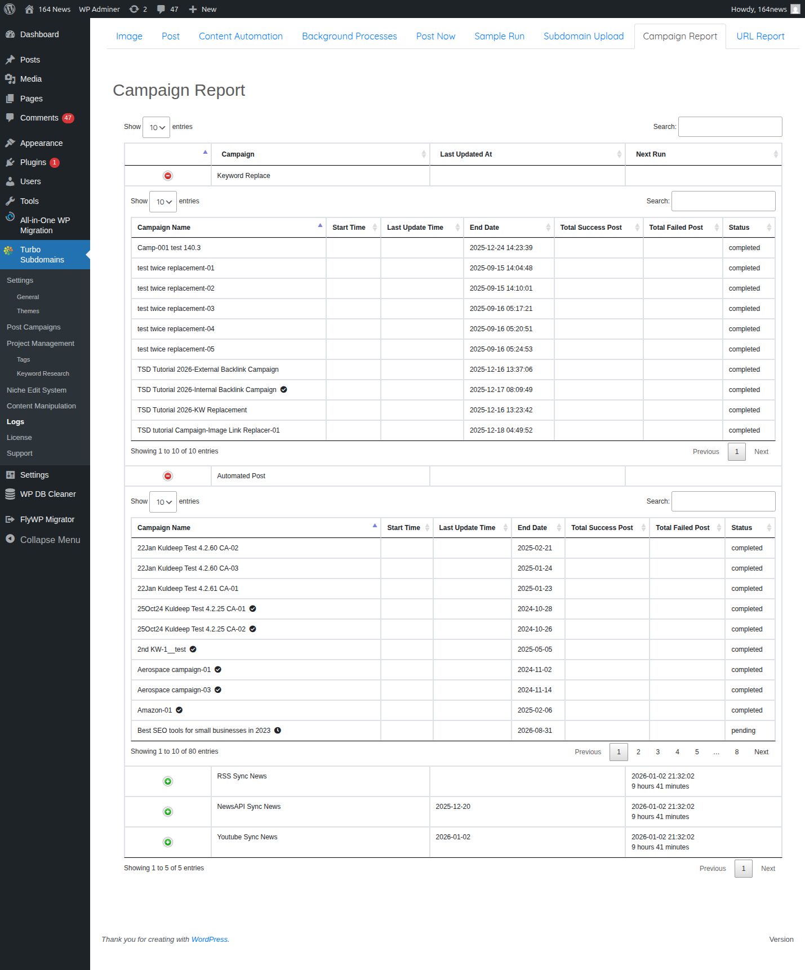This screenshot has height=970, width=805.
Task: Click the updates icon in admin bar
Action: (x=134, y=9)
